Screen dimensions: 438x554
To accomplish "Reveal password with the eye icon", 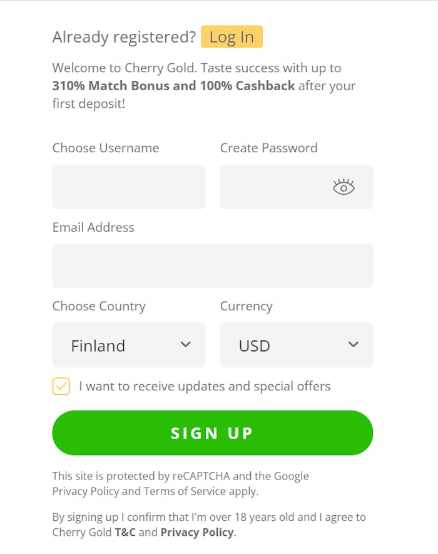I will coord(344,187).
